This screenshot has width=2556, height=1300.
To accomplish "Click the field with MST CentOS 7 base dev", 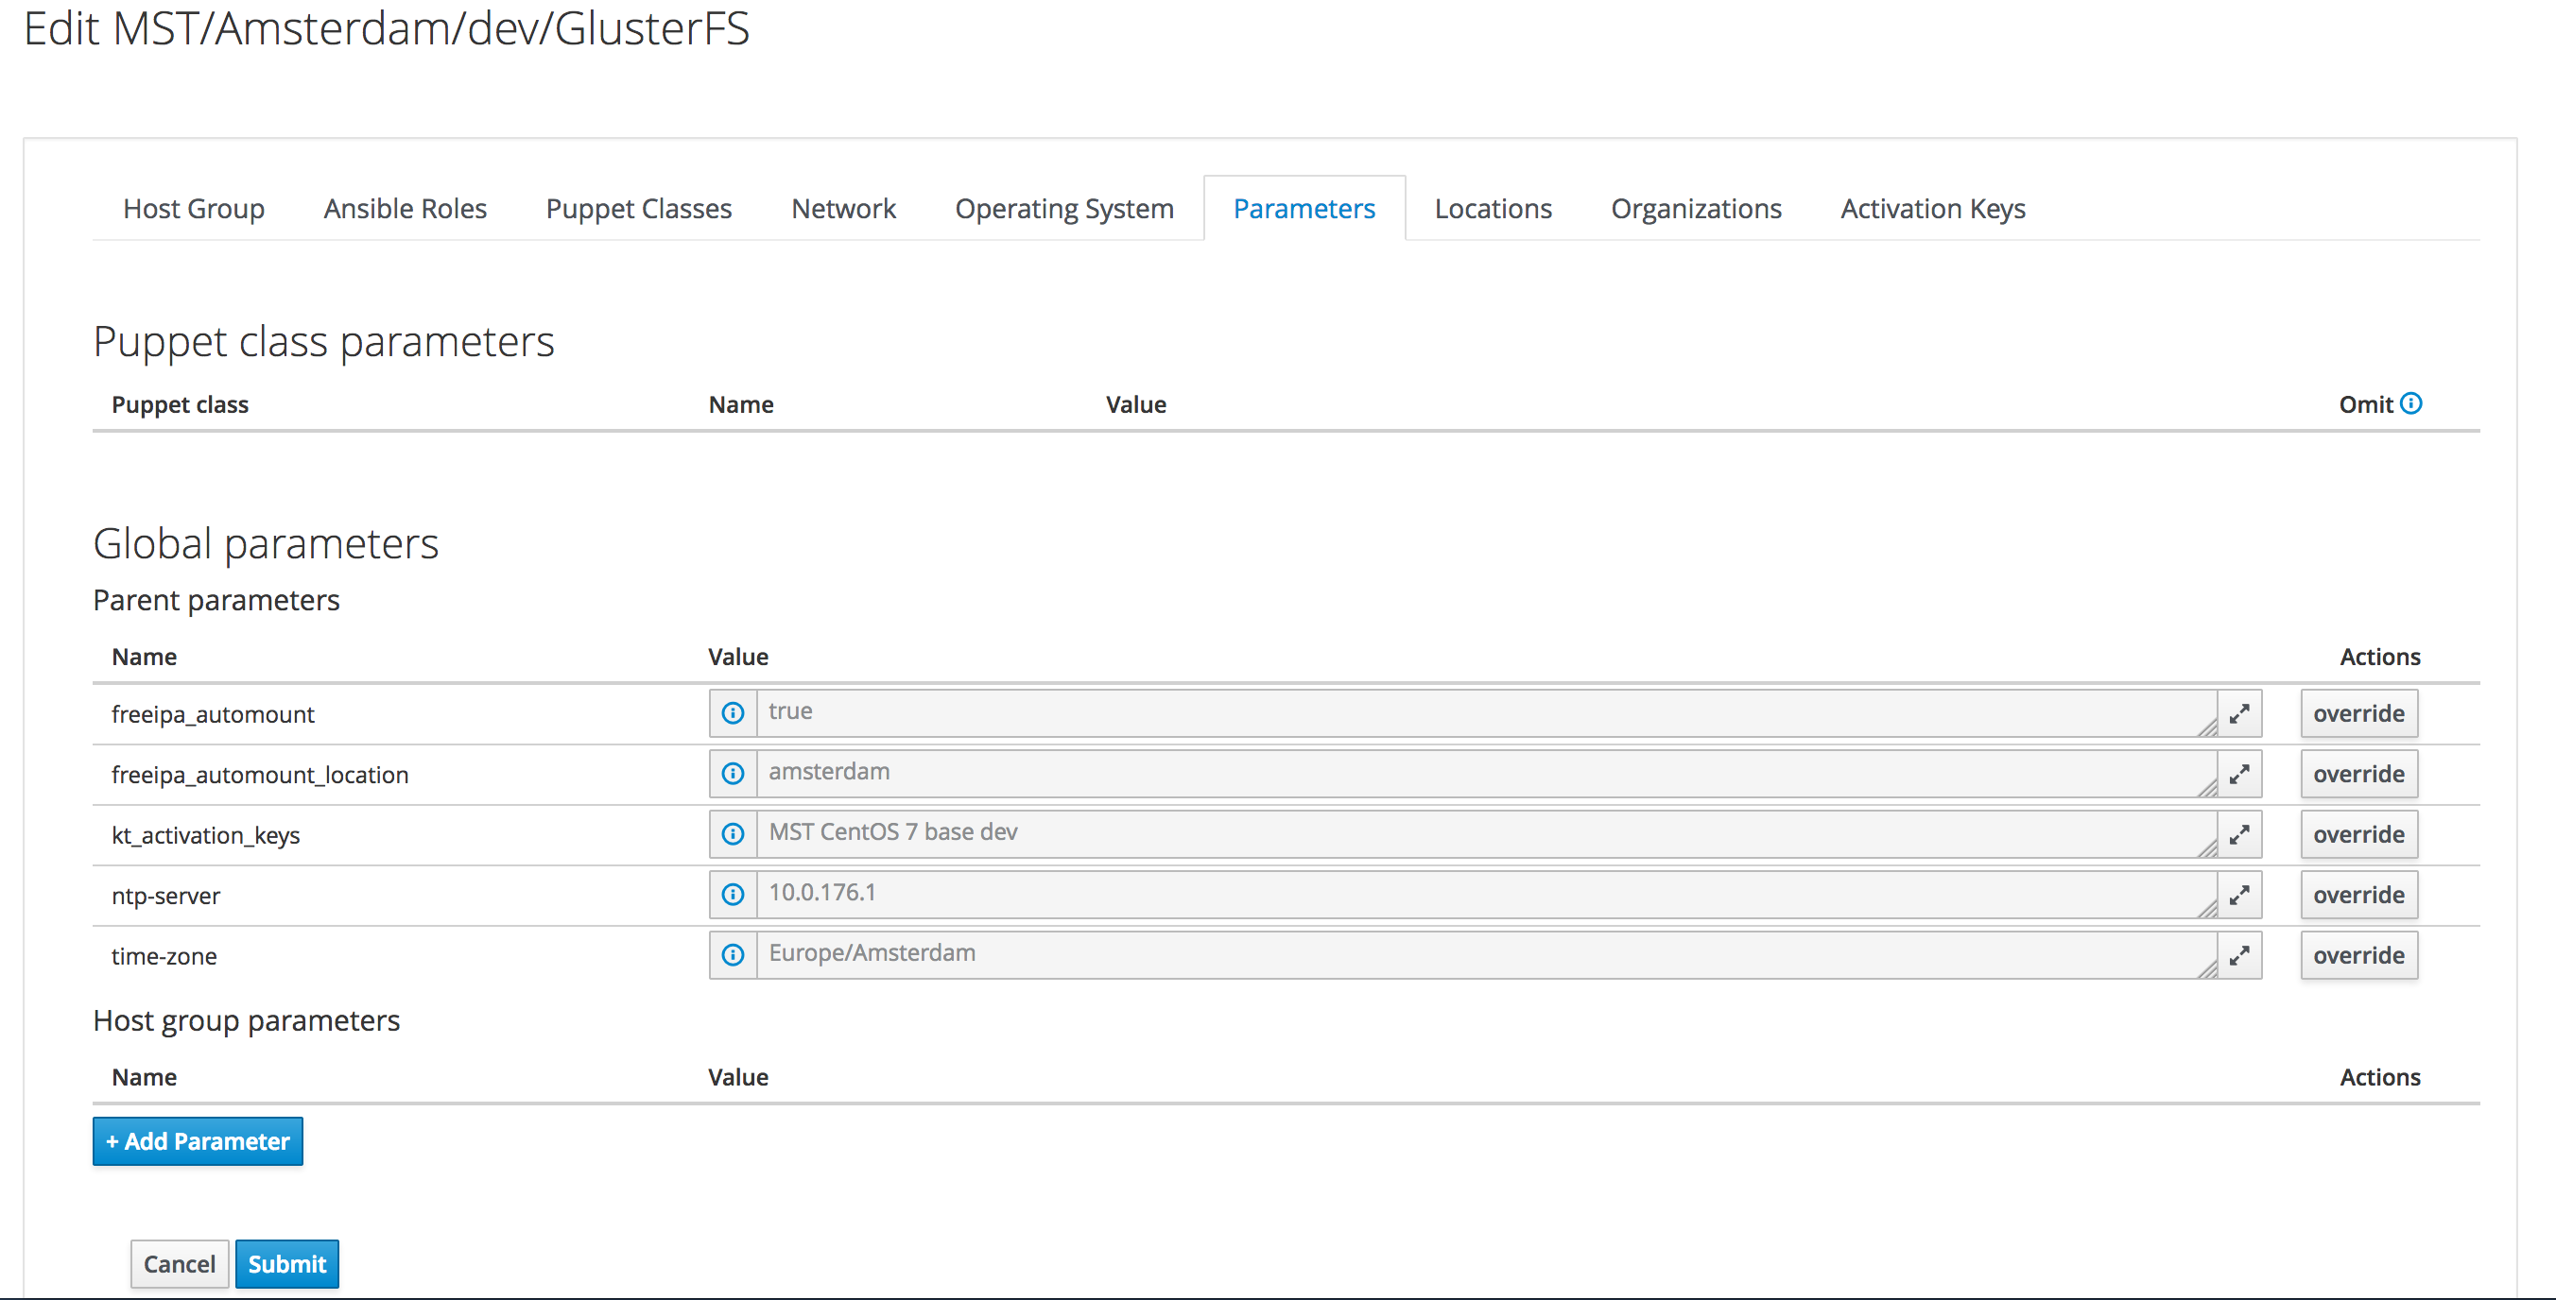I will (1486, 834).
